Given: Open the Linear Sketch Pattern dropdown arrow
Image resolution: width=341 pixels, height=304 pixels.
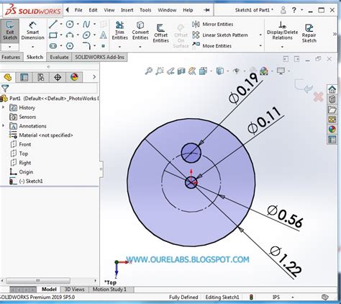Looking at the screenshot, I should pyautogui.click(x=260, y=35).
